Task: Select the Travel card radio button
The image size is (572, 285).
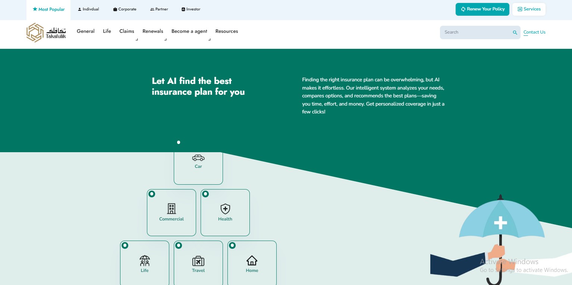Action: click(179, 245)
